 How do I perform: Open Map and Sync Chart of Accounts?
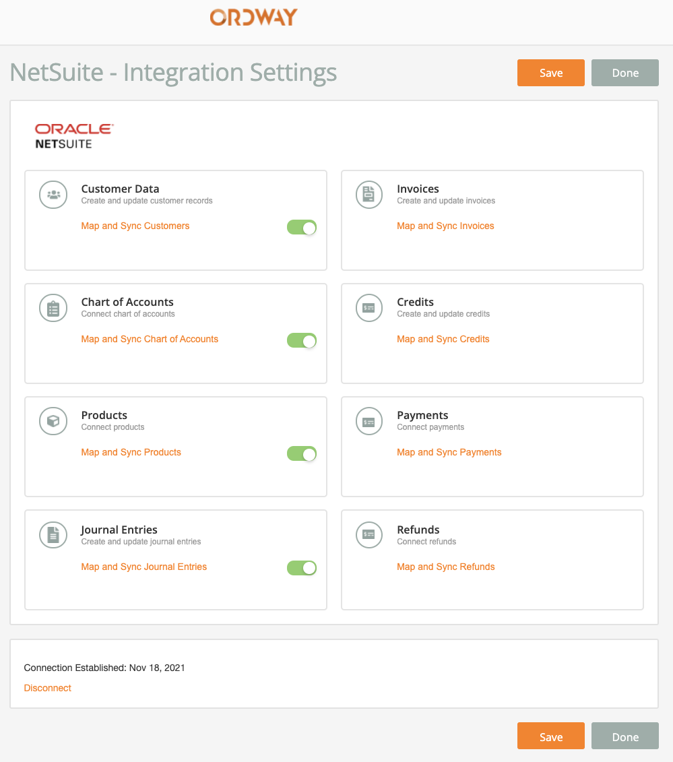(x=150, y=339)
